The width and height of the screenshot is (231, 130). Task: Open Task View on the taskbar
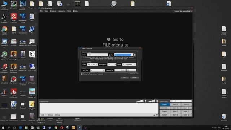pos(14,127)
